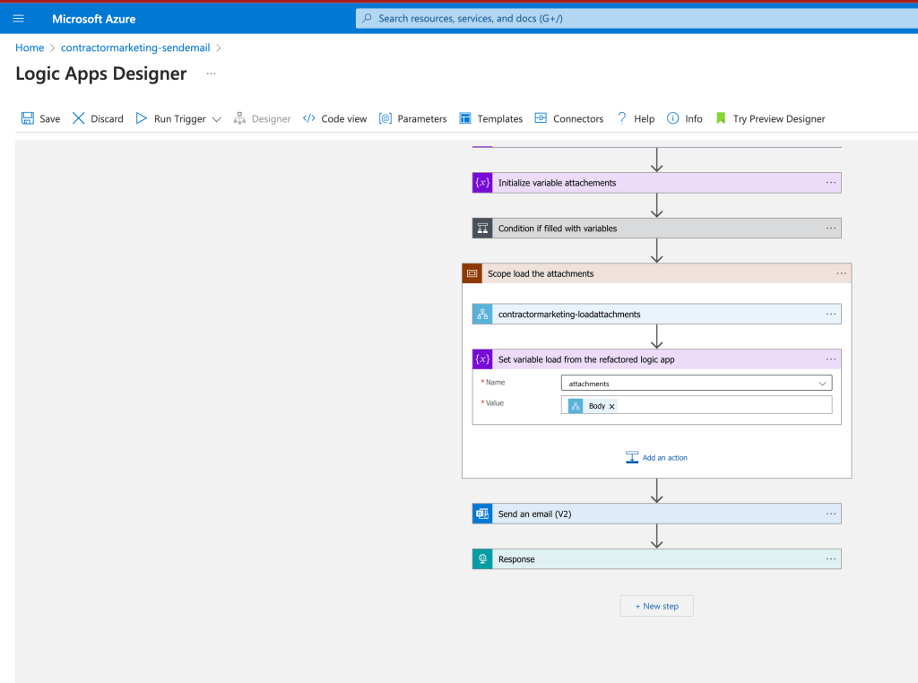Open Connectors from toolbar
Viewport: 918px width, 683px height.
click(x=568, y=118)
